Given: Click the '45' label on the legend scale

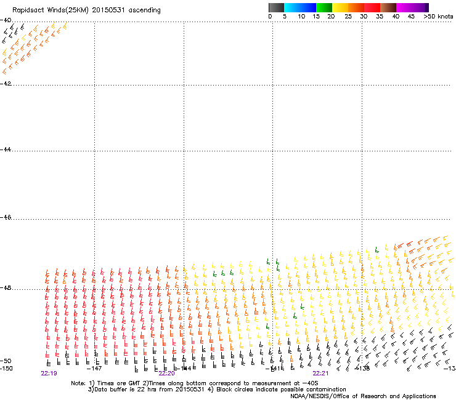Looking at the screenshot, I should coord(411,17).
